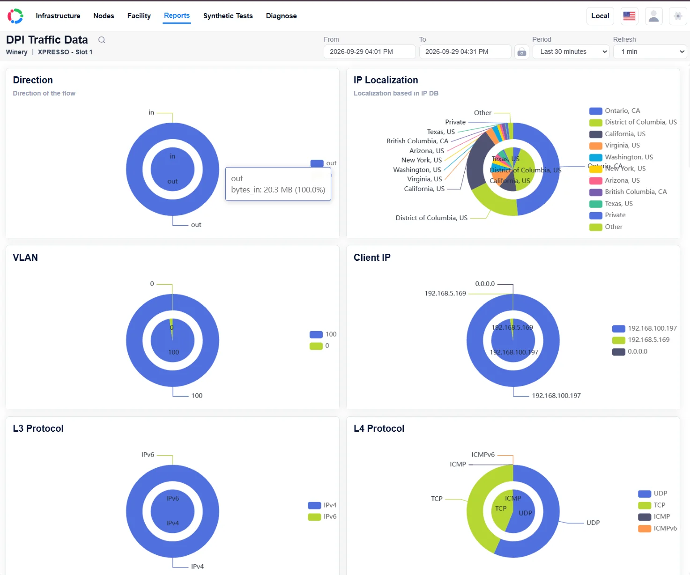690x575 pixels.
Task: Open the US flag language selector
Action: point(630,16)
